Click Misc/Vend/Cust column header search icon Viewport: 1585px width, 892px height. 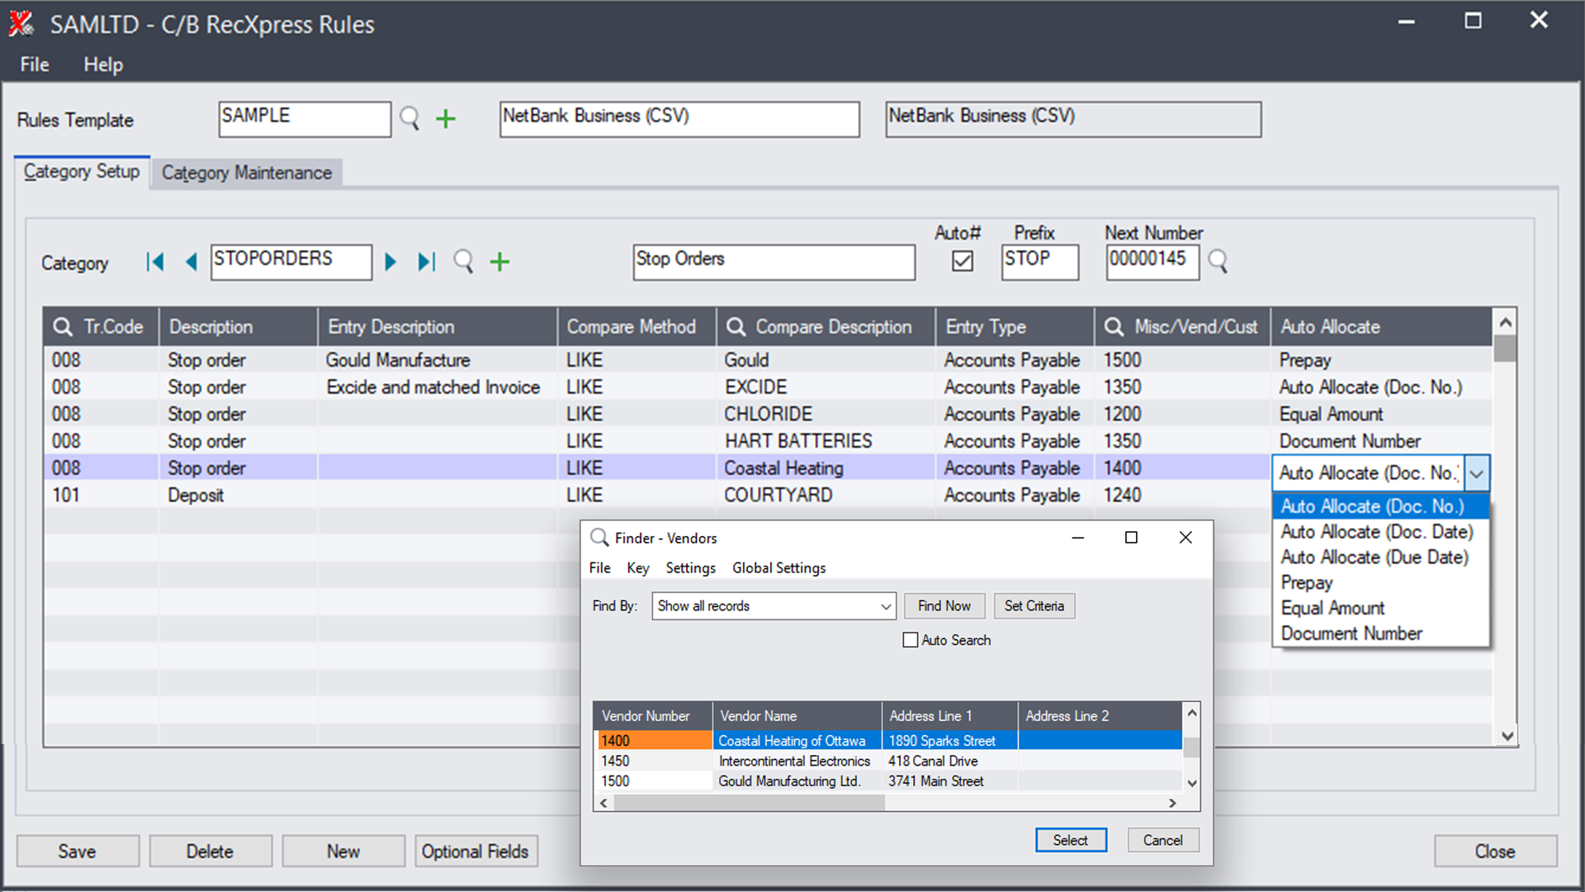(x=1114, y=327)
